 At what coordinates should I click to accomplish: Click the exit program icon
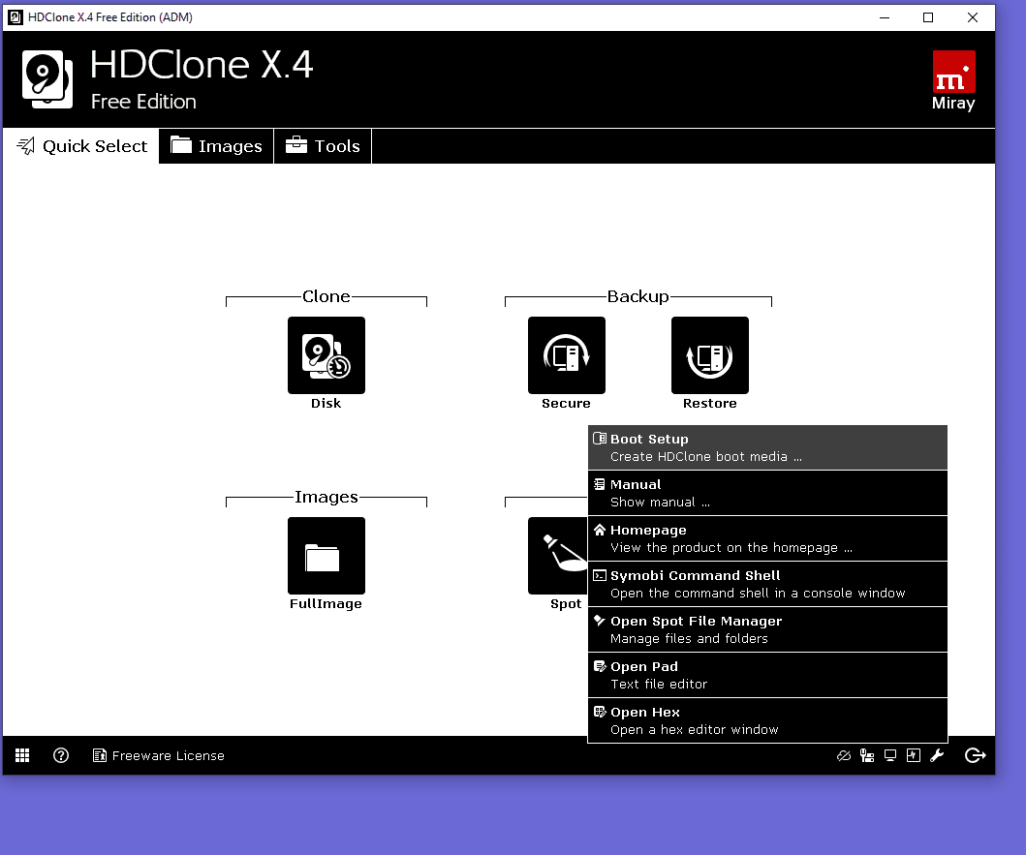975,755
